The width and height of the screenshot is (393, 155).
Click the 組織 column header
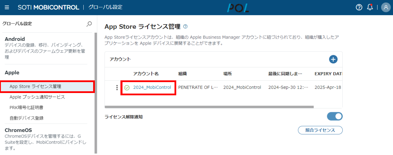click(x=183, y=74)
